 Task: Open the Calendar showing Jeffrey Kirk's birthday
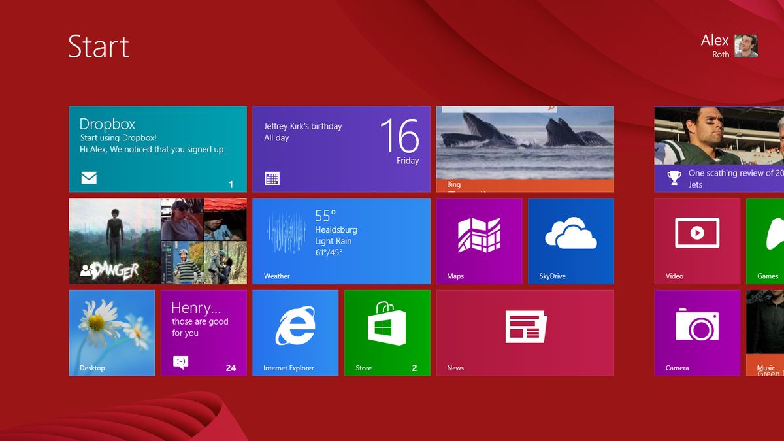point(341,149)
